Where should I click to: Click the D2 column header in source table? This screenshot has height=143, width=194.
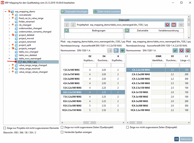click(90, 56)
